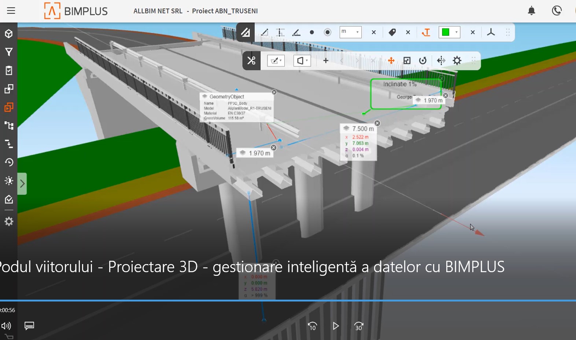
Task: Toggle the orange snapping tool icon
Action: 426,33
